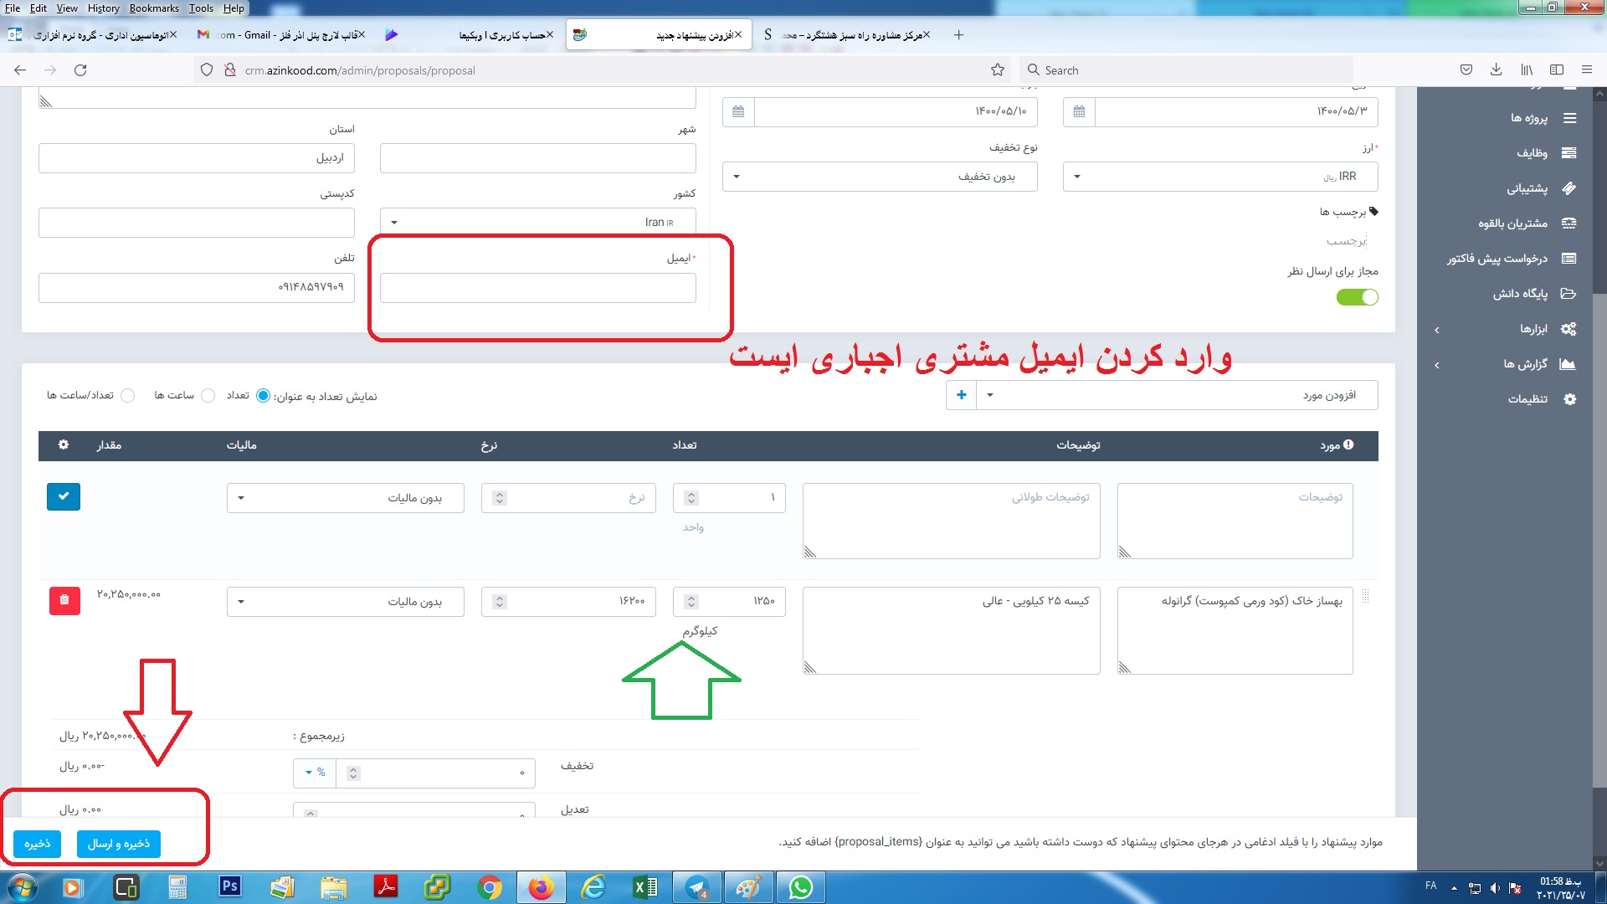
Task: Expand Utilities (ابزارها) submenu chevron
Action: coord(1436,330)
